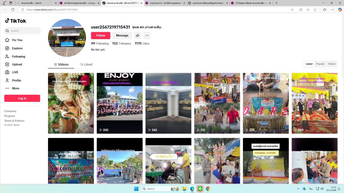Switch to the Liked tab

(86, 65)
